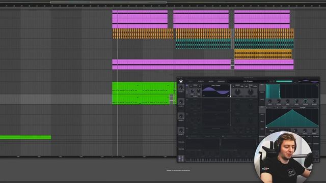Select the upper bright green MIDI clip
This screenshot has height=183, width=326.
point(143,88)
